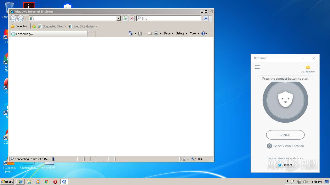Open the Help question mark menu
The image size is (330, 185).
point(204,33)
